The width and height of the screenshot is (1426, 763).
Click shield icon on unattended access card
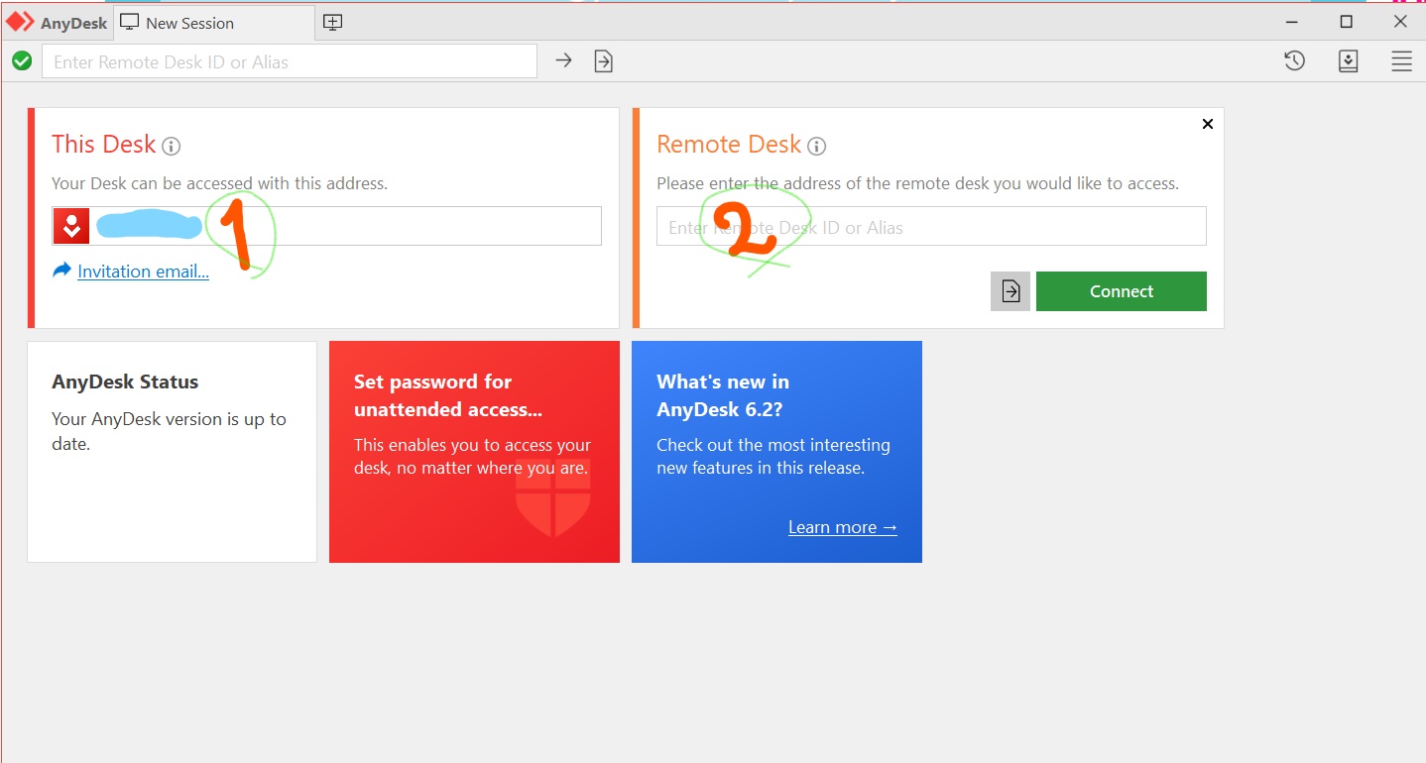coord(553,498)
